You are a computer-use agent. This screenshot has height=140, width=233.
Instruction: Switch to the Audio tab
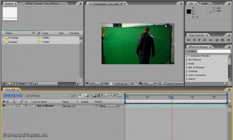click(x=205, y=3)
